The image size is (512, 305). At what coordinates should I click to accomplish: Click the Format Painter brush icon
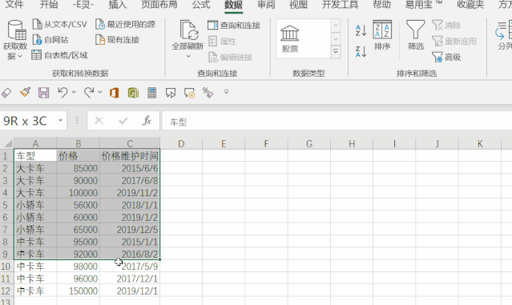[25, 93]
